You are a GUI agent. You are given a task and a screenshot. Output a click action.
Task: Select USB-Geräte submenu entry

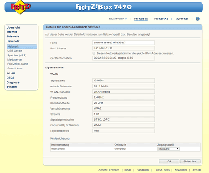coord(15,51)
